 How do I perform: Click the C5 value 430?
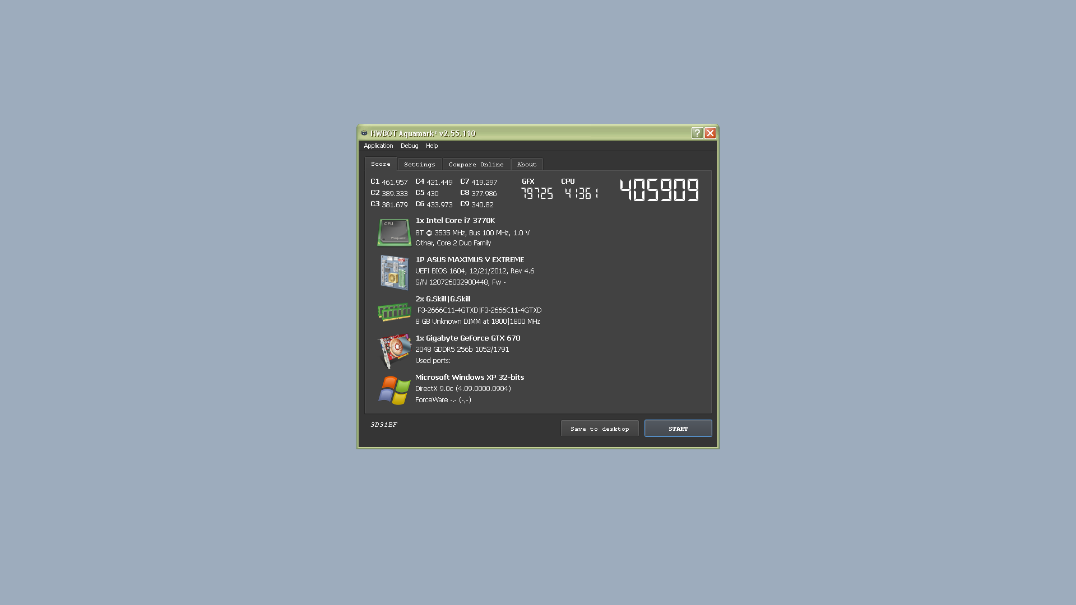coord(433,193)
